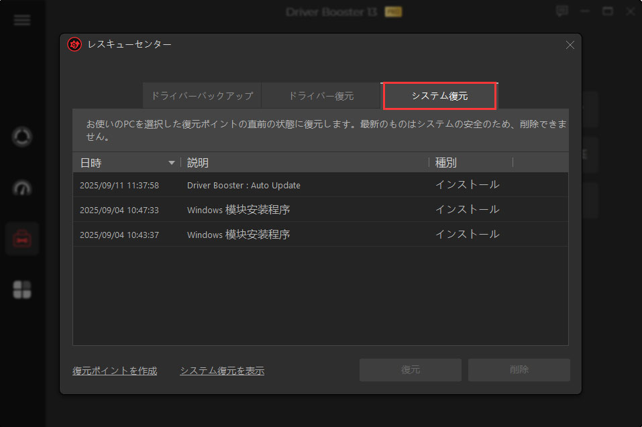This screenshot has height=427, width=642.
Task: Click the 説明 column header
Action: click(198, 163)
